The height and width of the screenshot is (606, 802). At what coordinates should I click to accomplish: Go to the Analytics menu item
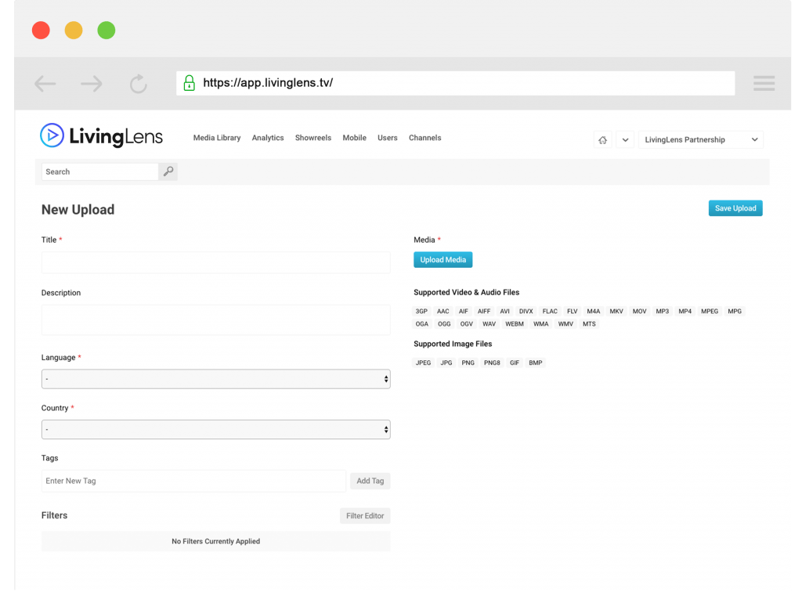click(x=268, y=138)
